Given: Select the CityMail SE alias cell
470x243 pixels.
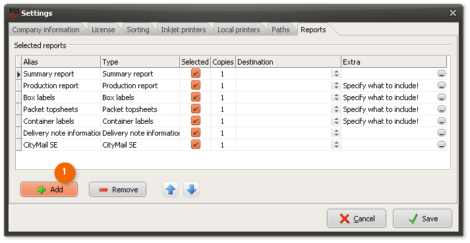Looking at the screenshot, I should [x=61, y=145].
